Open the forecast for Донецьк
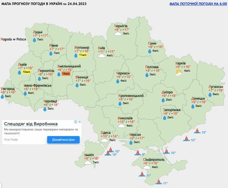228x188 pixels. click(x=198, y=99)
